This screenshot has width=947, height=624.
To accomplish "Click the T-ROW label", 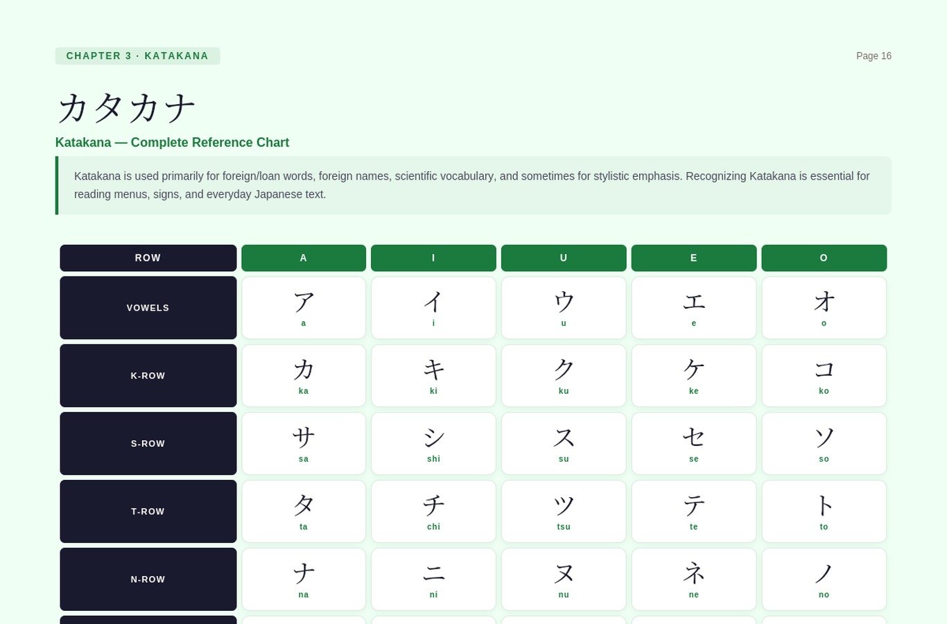I will click(x=148, y=511).
